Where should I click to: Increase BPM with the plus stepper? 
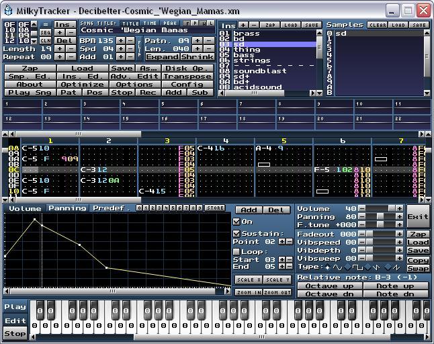pos(121,41)
